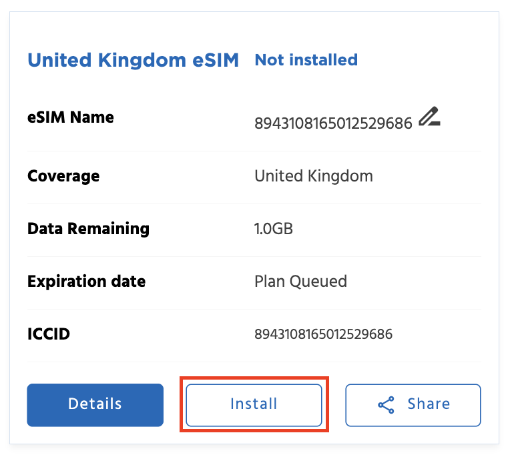Click the Not installed status text
This screenshot has width=510, height=455.
click(x=306, y=60)
